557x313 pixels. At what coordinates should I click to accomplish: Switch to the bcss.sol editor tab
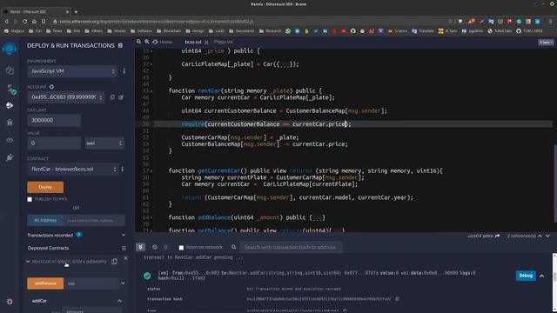[193, 42]
